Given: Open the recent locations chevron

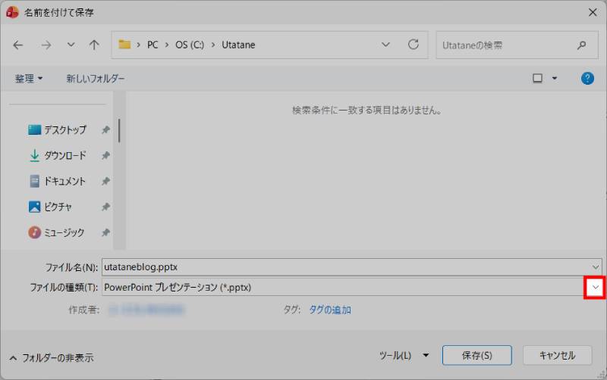Looking at the screenshot, I should (71, 45).
